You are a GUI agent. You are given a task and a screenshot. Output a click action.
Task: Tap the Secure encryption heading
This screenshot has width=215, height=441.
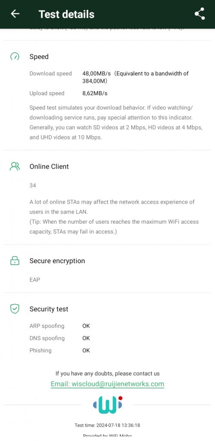point(57,261)
